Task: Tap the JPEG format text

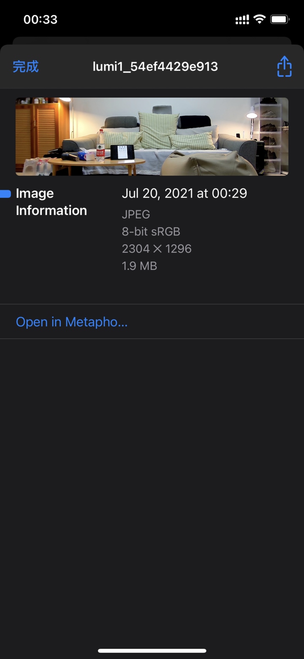Action: tap(136, 214)
